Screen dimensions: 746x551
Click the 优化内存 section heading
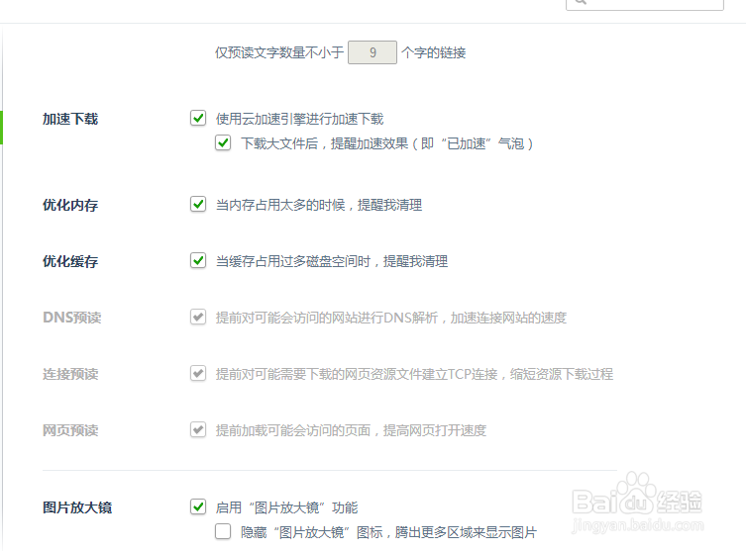coord(70,205)
